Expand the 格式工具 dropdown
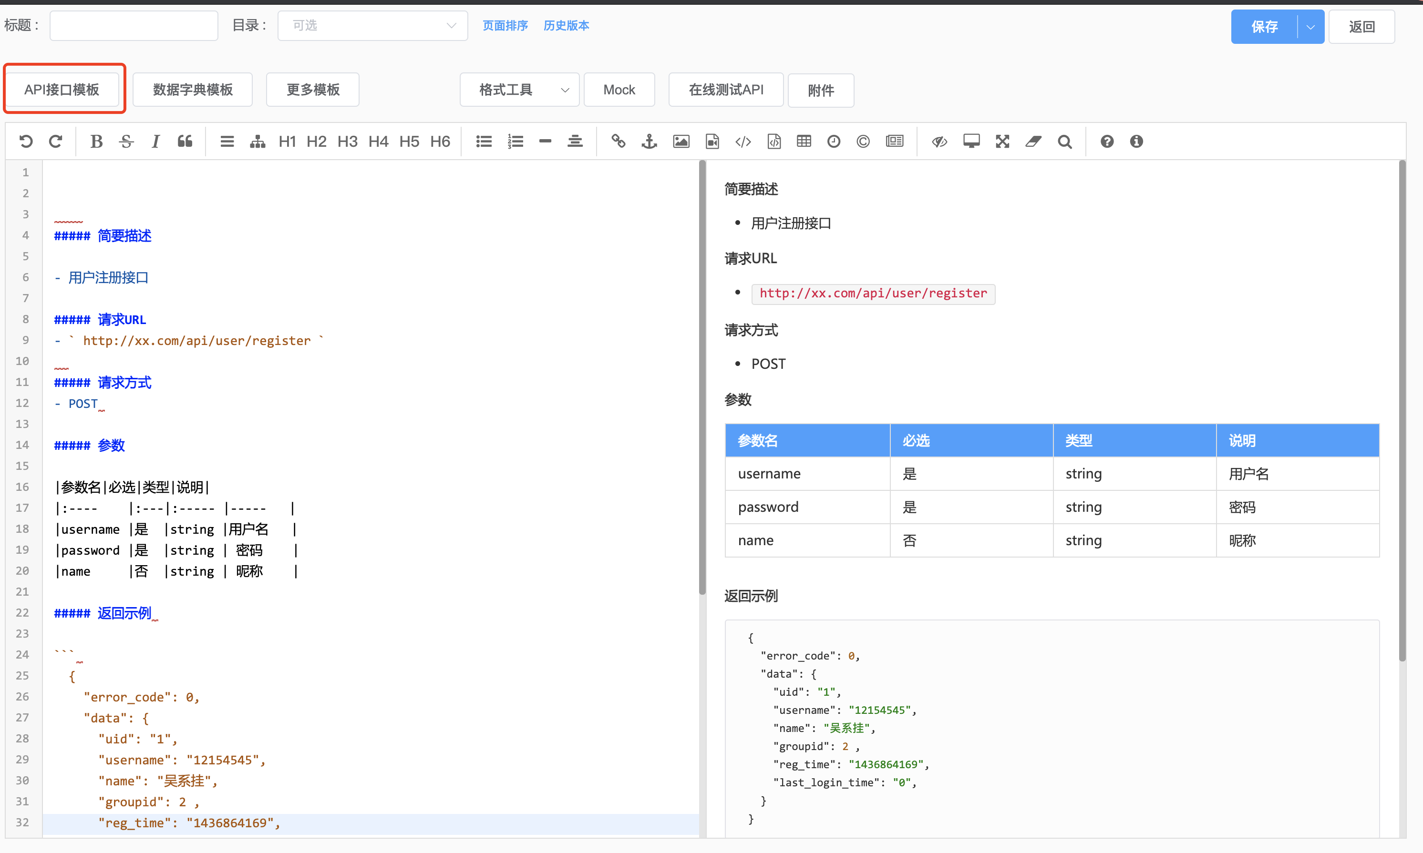The image size is (1423, 853). click(x=519, y=90)
